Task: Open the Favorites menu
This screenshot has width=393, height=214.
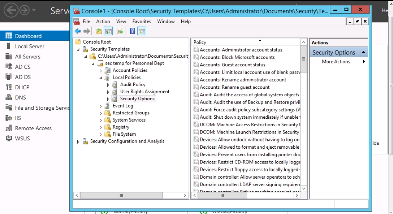Action: pyautogui.click(x=142, y=22)
